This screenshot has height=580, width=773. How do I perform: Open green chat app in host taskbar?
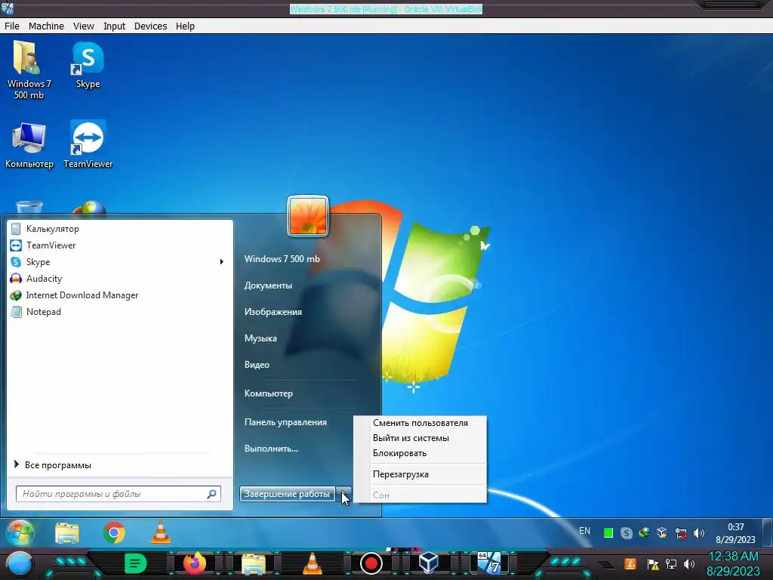(x=135, y=563)
